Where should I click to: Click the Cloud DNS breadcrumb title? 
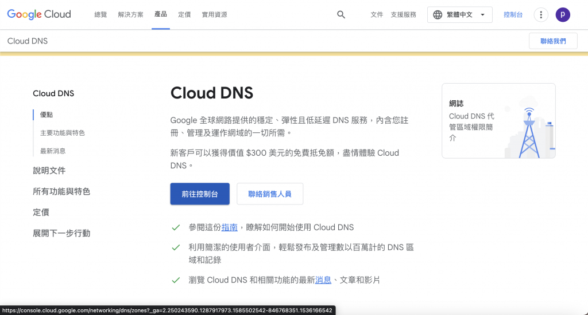point(28,41)
